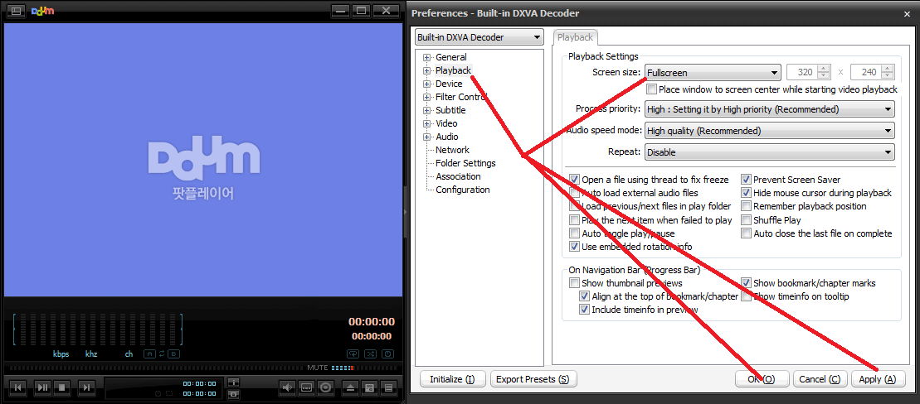Screen dimensions: 920x404
Task: Open the control panel icon in the player
Action: click(x=370, y=387)
